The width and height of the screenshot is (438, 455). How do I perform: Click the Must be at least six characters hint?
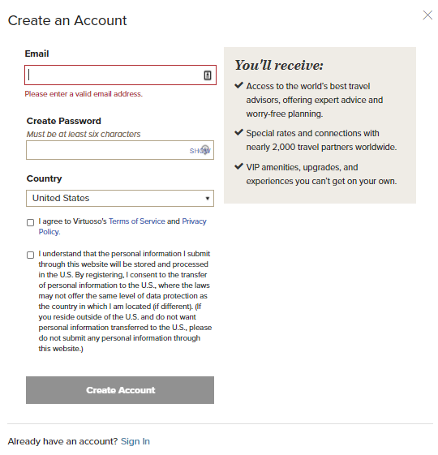click(x=84, y=134)
